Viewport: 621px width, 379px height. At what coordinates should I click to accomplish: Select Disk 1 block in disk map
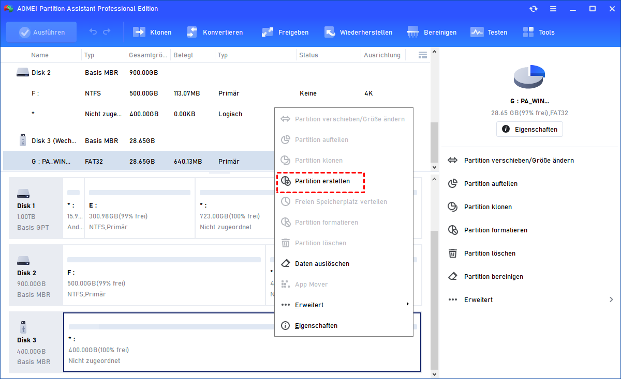point(35,208)
